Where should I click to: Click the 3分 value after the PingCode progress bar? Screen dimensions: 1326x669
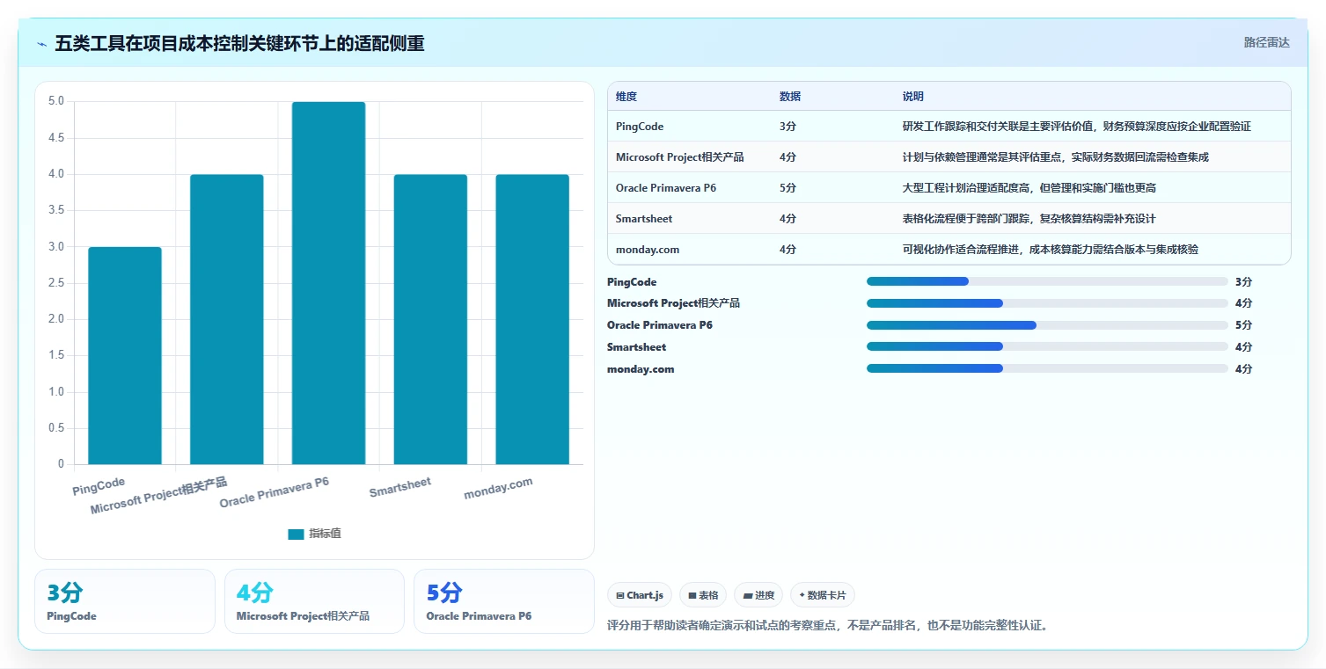coord(1243,282)
